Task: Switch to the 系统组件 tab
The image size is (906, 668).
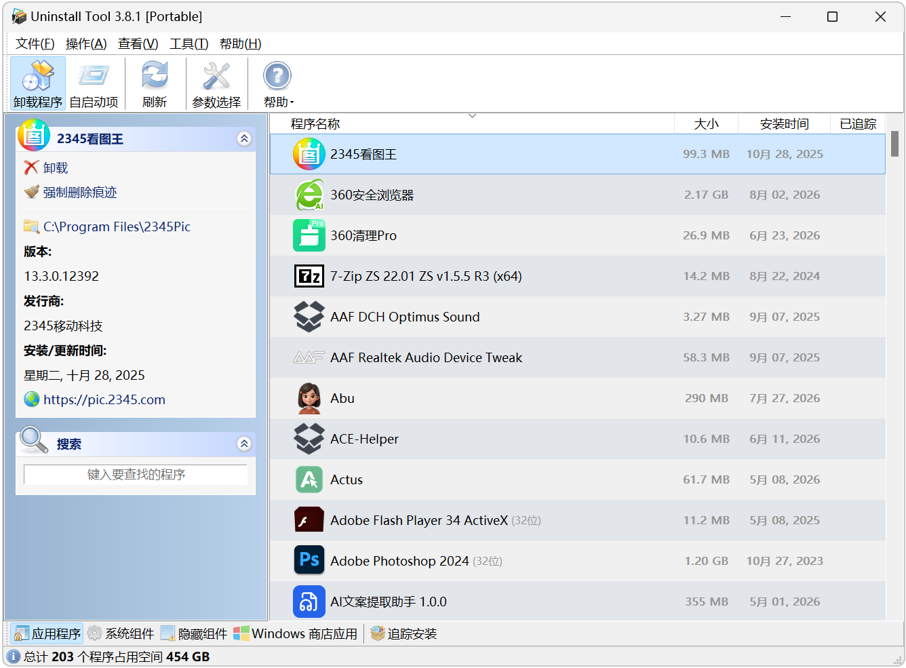Action: click(121, 633)
